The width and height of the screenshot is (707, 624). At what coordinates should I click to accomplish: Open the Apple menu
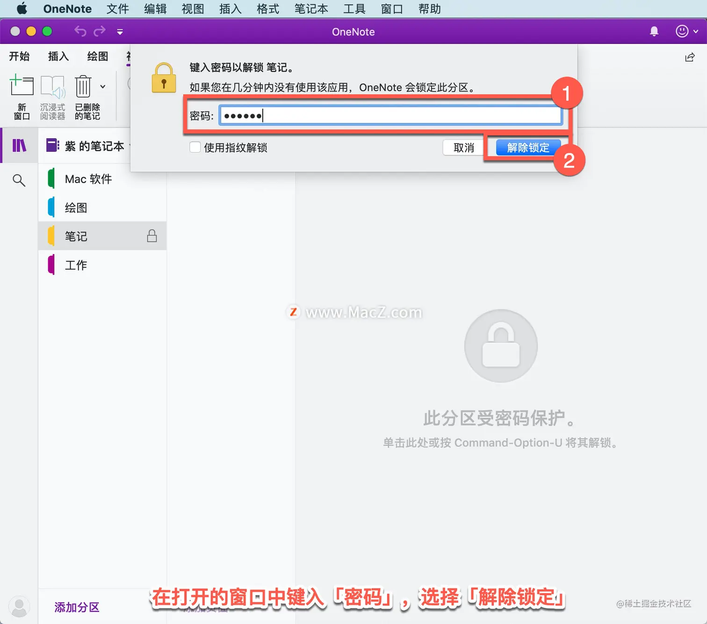point(22,8)
